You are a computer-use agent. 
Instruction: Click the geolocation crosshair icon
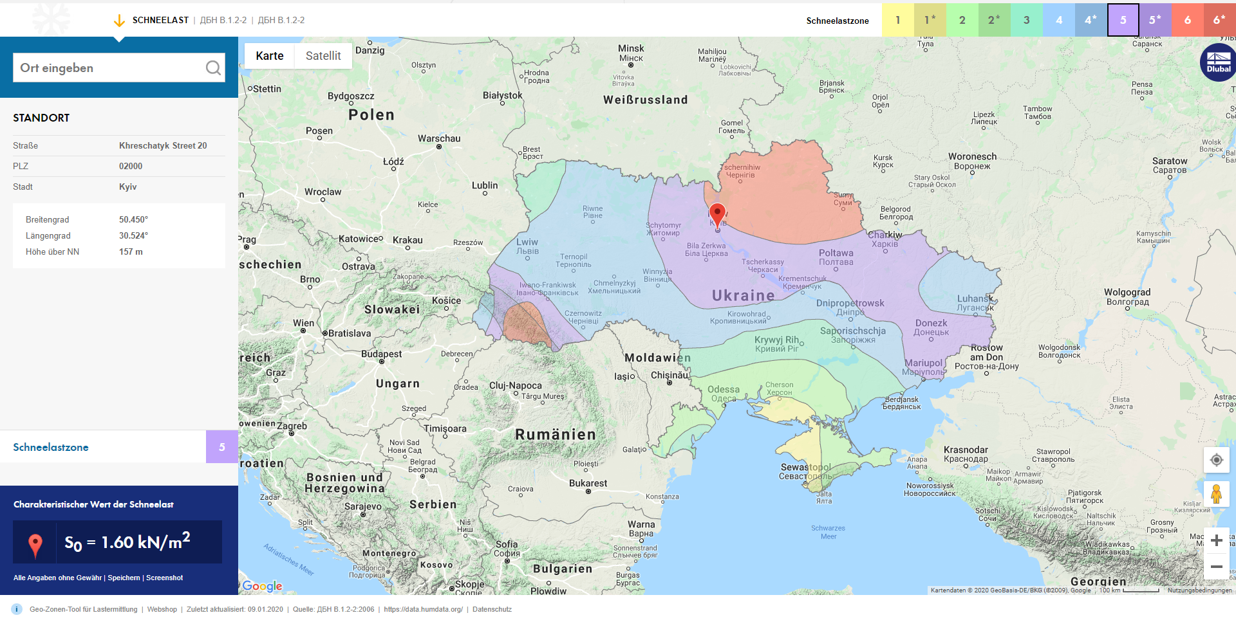coord(1217,460)
